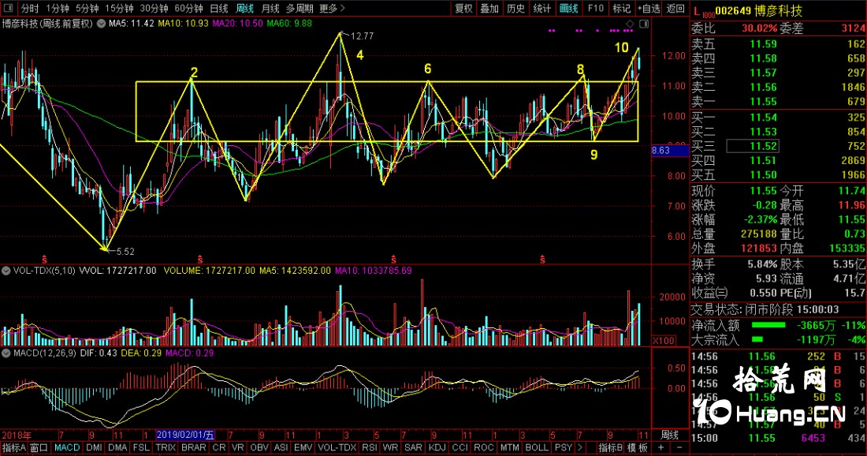
Task: Click the 统计 statistics button
Action: click(542, 9)
